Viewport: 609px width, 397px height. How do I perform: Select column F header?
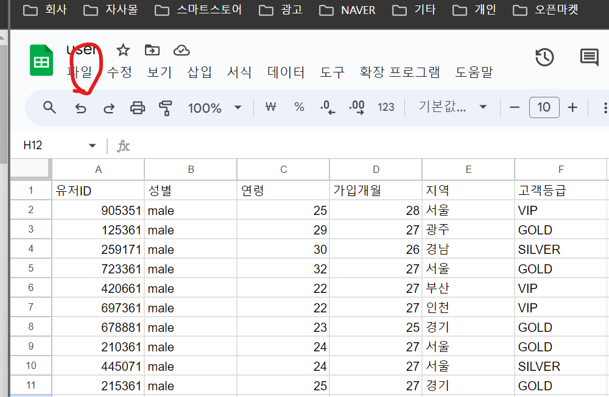click(x=561, y=169)
